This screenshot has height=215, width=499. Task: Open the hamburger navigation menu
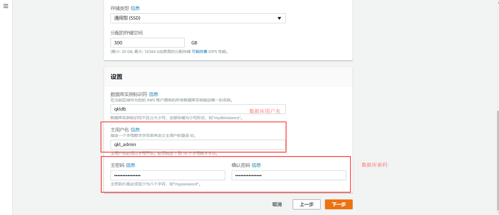pyautogui.click(x=6, y=6)
